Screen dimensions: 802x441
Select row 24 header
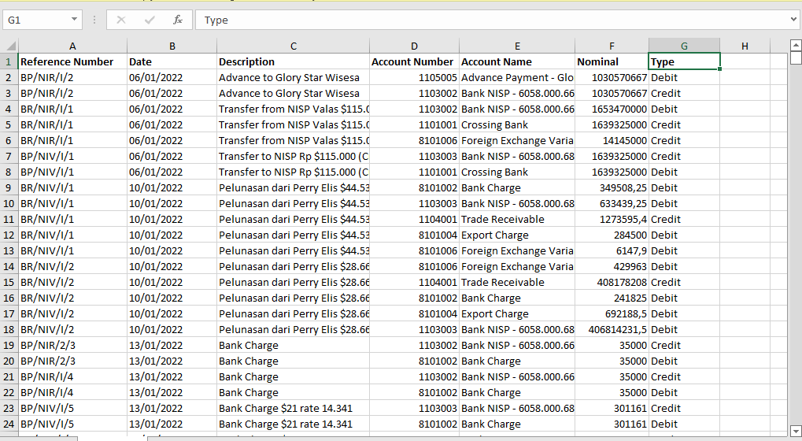point(9,424)
